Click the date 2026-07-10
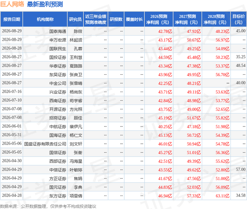Viewport: 247px width, 209px height. 12,100
